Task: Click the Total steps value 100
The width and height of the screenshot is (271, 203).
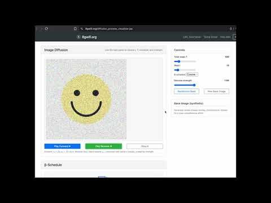Action: 227,57
